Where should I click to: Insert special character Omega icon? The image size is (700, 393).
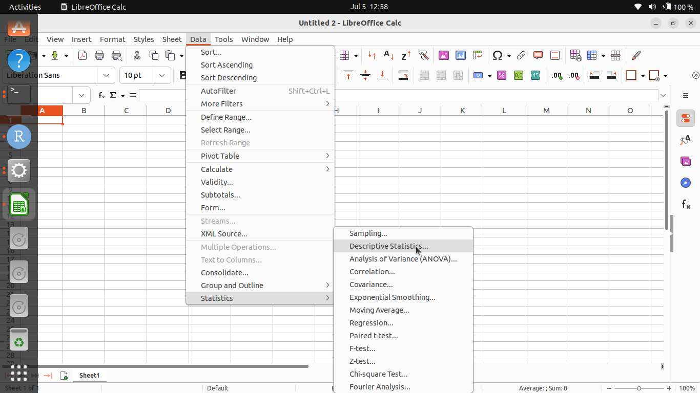click(x=497, y=55)
